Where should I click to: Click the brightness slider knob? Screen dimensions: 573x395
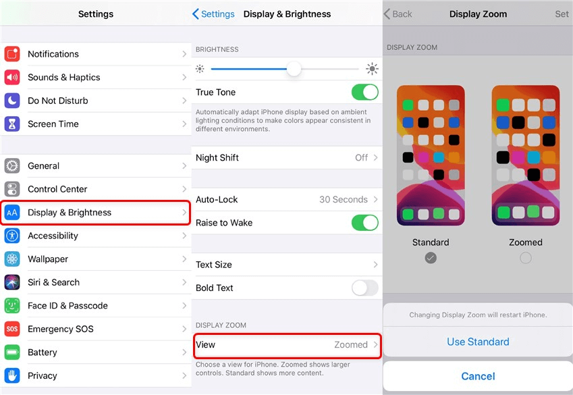point(294,69)
